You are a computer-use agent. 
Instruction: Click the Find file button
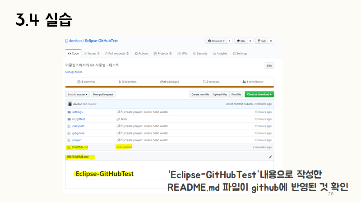coord(236,94)
